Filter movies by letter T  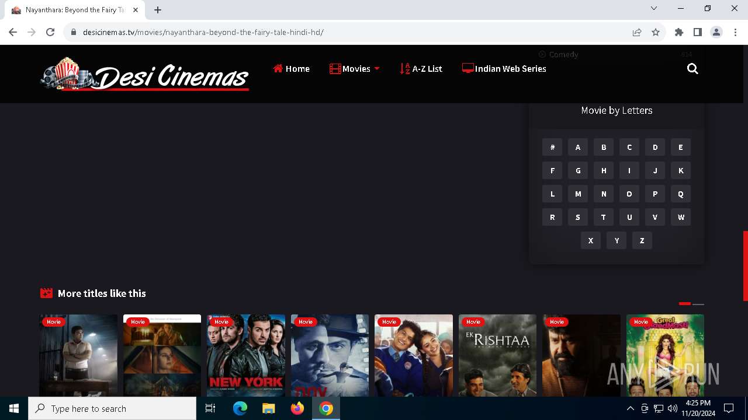[604, 218]
